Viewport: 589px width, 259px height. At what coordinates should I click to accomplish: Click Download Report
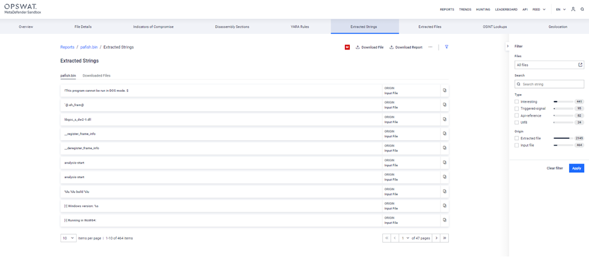[x=406, y=47]
